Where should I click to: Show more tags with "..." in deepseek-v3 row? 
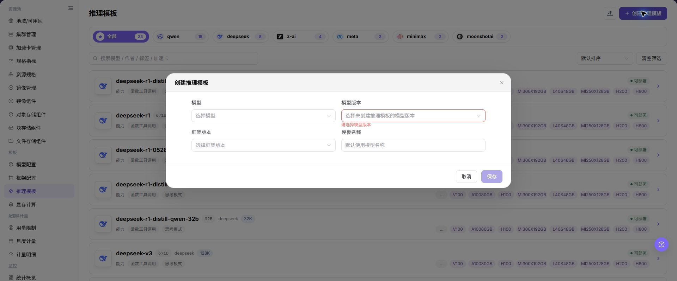click(x=441, y=264)
